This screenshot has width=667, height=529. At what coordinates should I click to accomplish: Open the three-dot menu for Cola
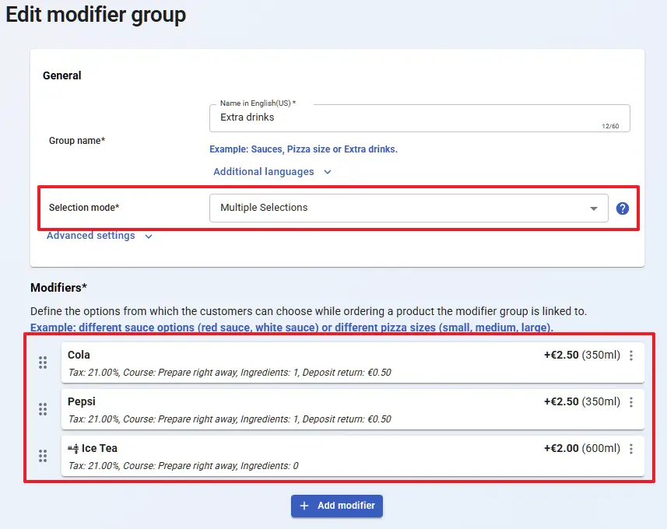[631, 356]
